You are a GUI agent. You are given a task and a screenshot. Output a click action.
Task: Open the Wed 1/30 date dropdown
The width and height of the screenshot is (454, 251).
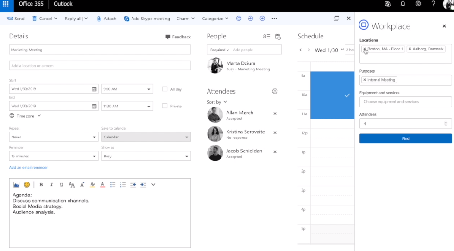(329, 50)
